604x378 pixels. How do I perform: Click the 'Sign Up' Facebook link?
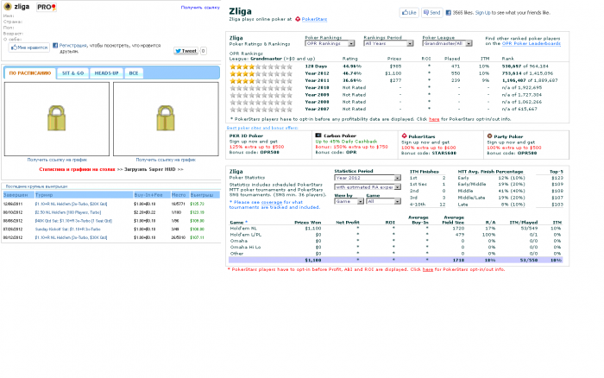pyautogui.click(x=482, y=13)
